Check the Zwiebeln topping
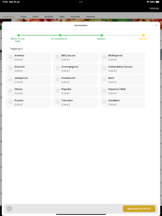The image size is (162, 216). tap(104, 102)
